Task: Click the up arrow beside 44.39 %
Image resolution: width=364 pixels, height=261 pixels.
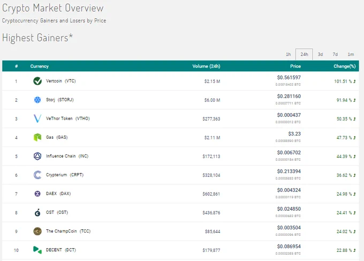Action: [354, 156]
